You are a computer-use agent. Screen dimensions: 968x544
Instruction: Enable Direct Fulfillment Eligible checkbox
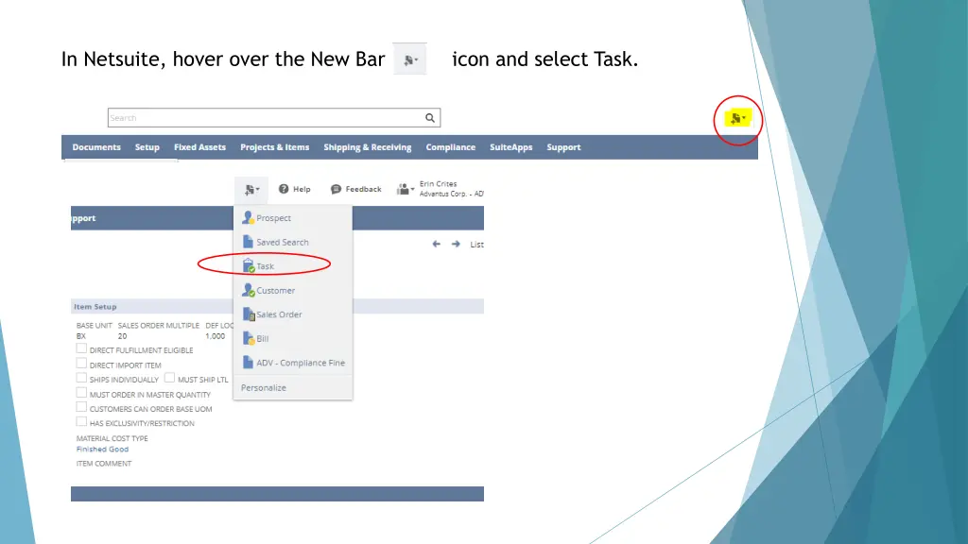coord(81,349)
